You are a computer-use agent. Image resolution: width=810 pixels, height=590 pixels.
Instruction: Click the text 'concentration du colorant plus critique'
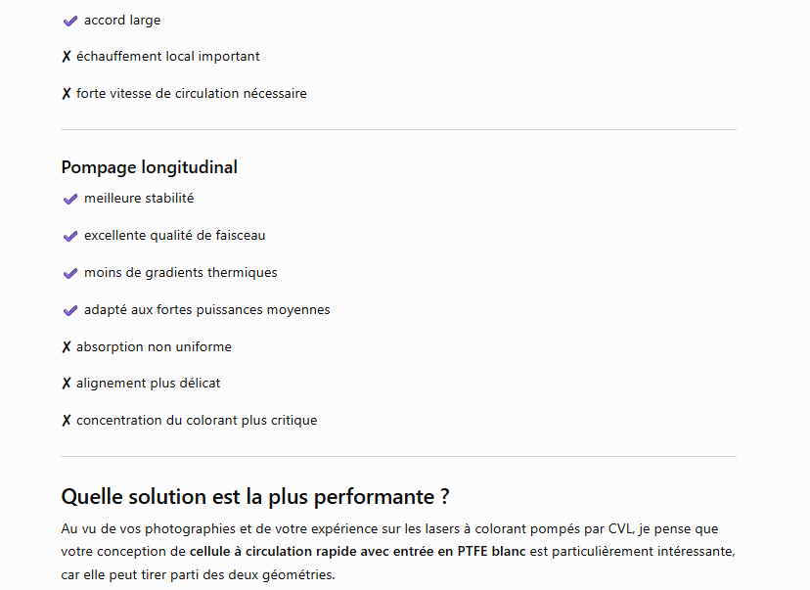pos(197,421)
